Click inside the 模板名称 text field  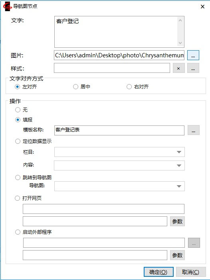click(x=119, y=130)
